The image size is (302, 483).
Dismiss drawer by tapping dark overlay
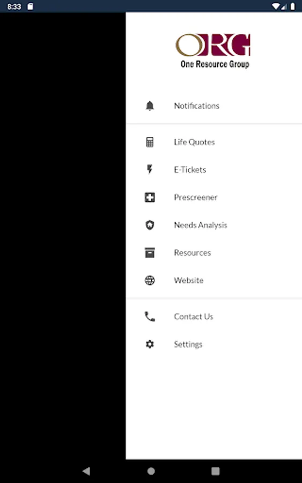63,236
